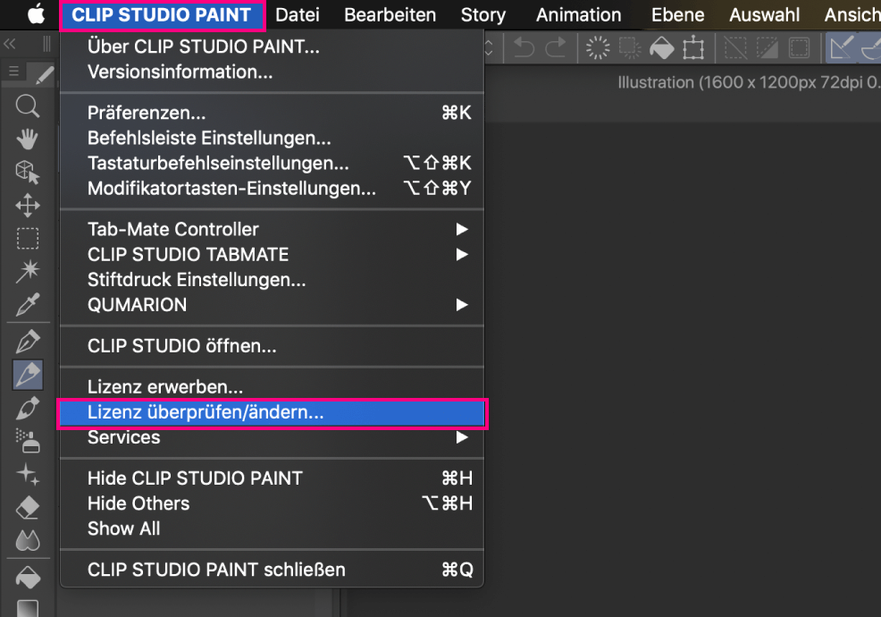Viewport: 881px width, 617px height.
Task: Click the Clear (spinner) icon in command bar
Action: click(x=597, y=47)
